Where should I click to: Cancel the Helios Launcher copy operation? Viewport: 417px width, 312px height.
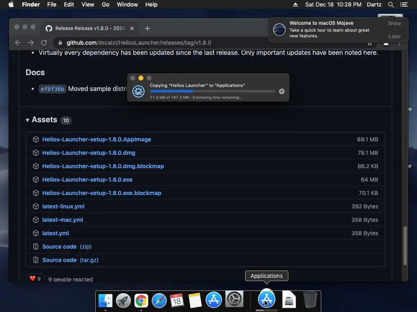pos(282,91)
